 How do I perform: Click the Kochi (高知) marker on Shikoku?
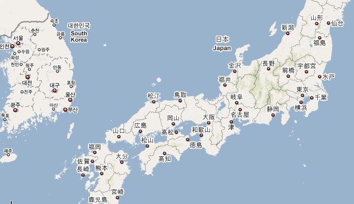pos(164,153)
